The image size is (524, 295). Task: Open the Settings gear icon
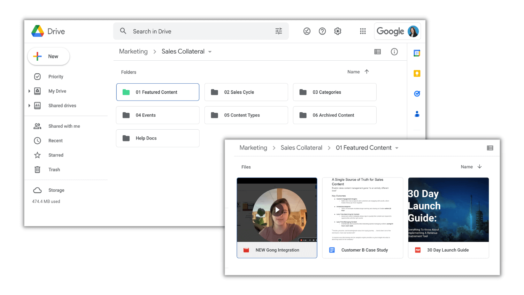point(338,31)
